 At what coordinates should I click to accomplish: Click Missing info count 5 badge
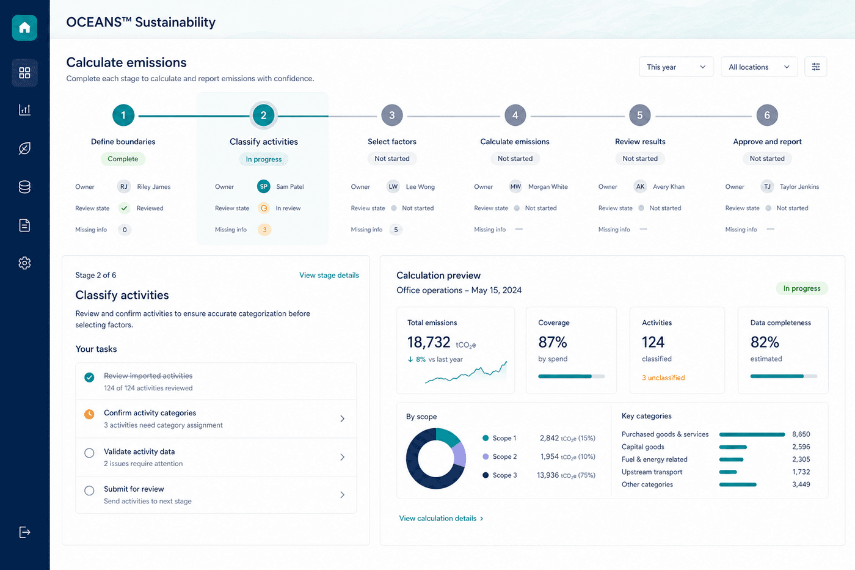point(396,230)
